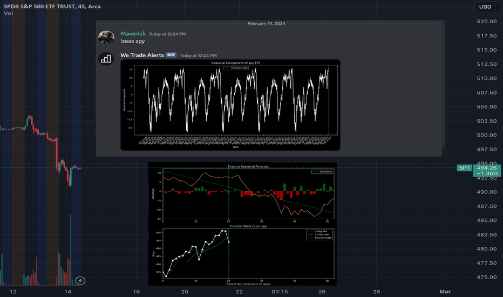The height and width of the screenshot is (297, 503).
Task: Click 510.00 on the price axis
Action: coord(487,78)
